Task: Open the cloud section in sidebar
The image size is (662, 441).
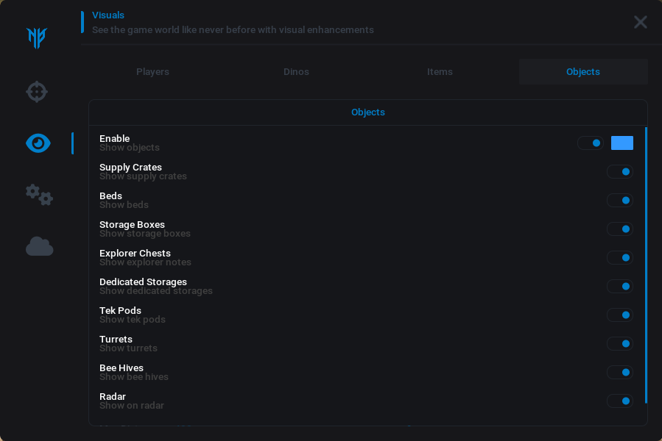Action: (x=39, y=246)
